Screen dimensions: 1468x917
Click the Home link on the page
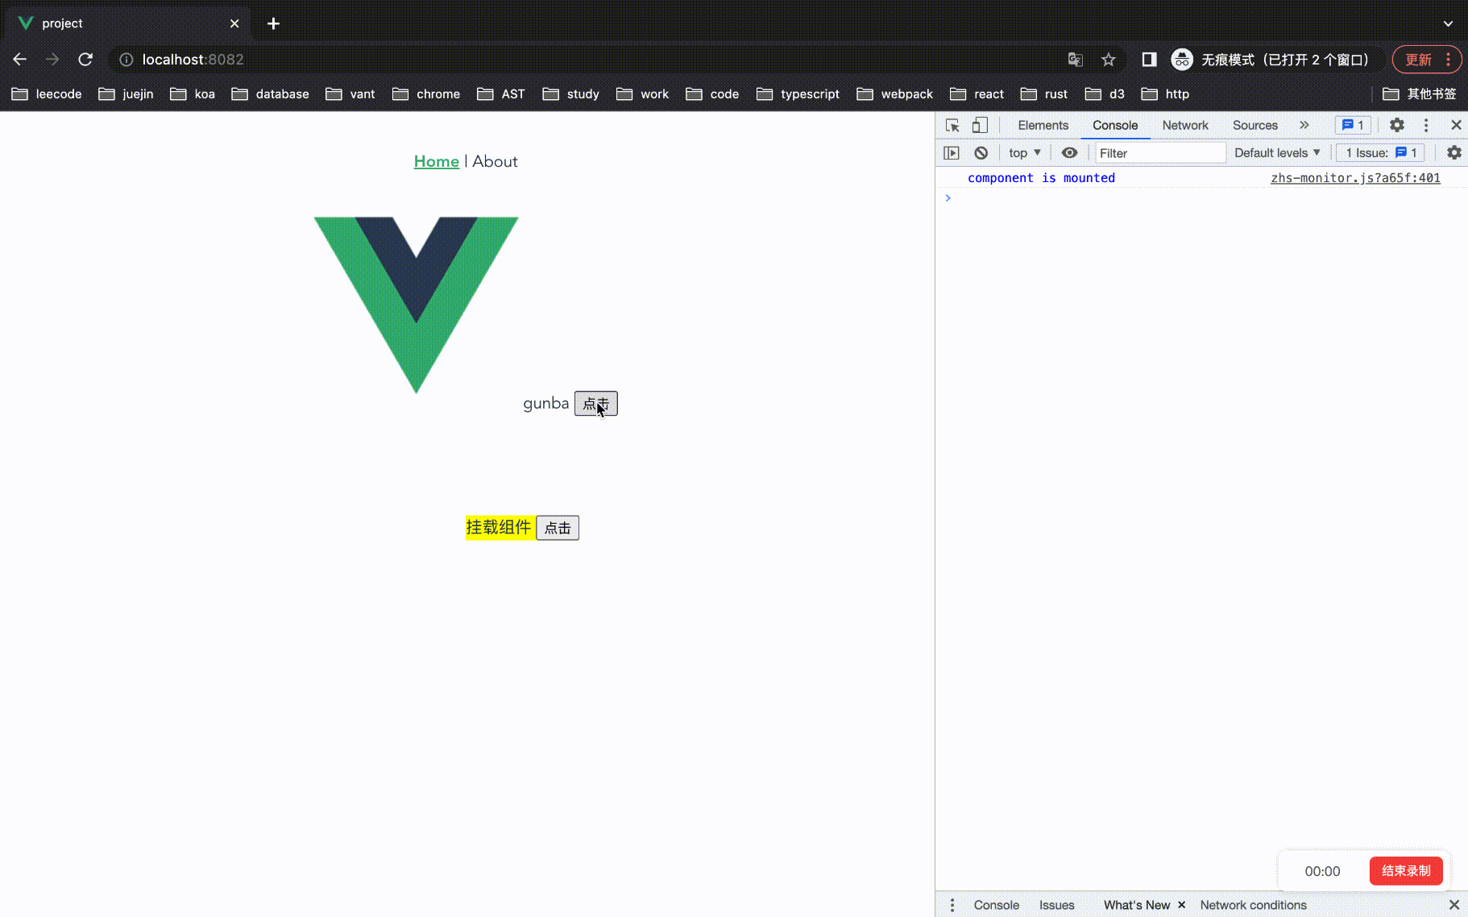[436, 161]
